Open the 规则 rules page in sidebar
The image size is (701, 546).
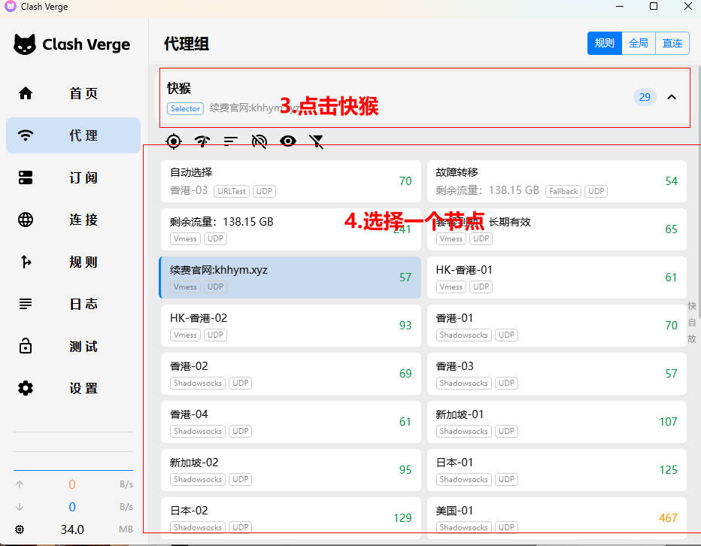coord(73,262)
